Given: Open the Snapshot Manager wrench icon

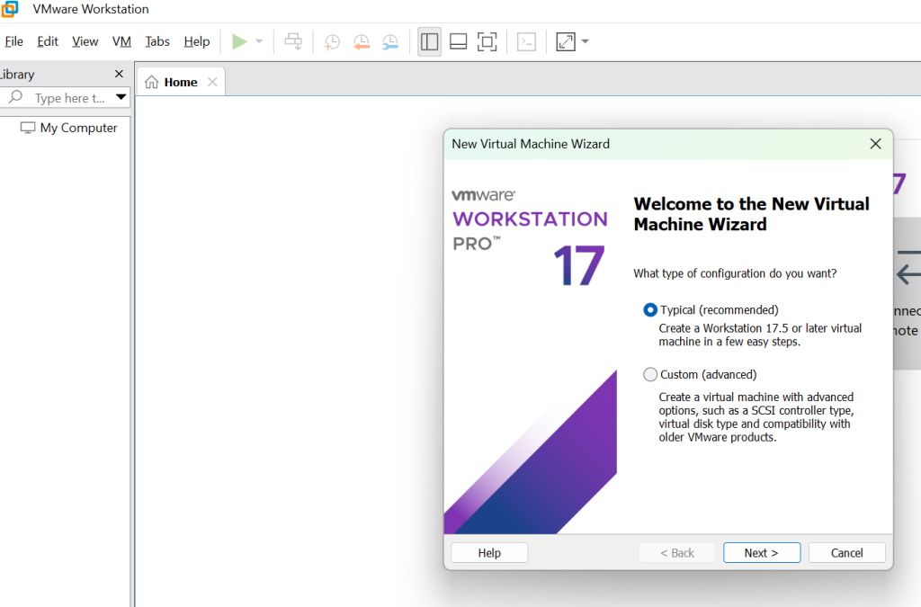Looking at the screenshot, I should coord(390,41).
